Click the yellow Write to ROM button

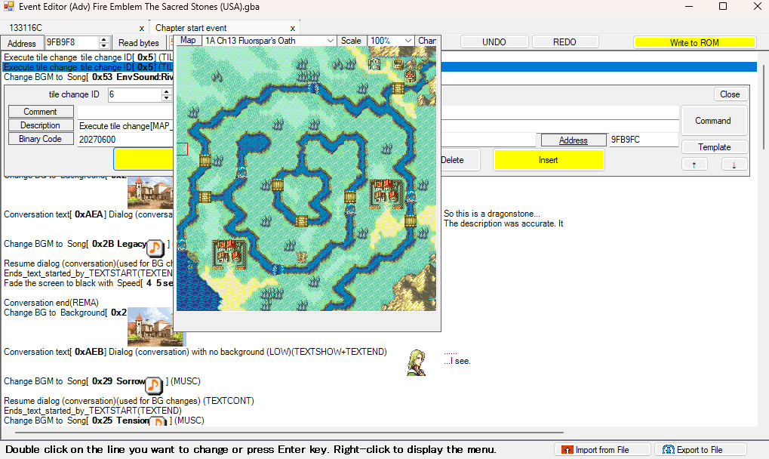(694, 43)
